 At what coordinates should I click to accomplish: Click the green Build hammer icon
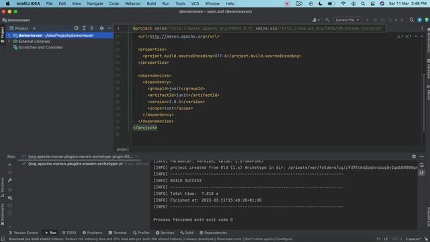point(327,19)
